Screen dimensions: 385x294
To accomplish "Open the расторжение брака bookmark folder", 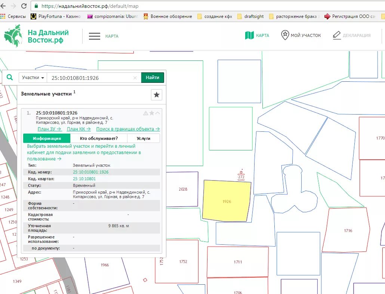I will pyautogui.click(x=295, y=16).
